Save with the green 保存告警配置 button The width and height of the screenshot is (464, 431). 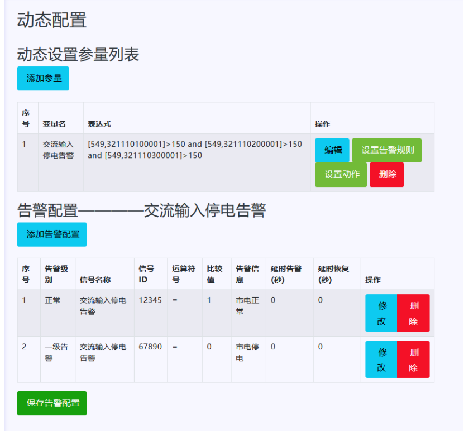click(x=52, y=403)
